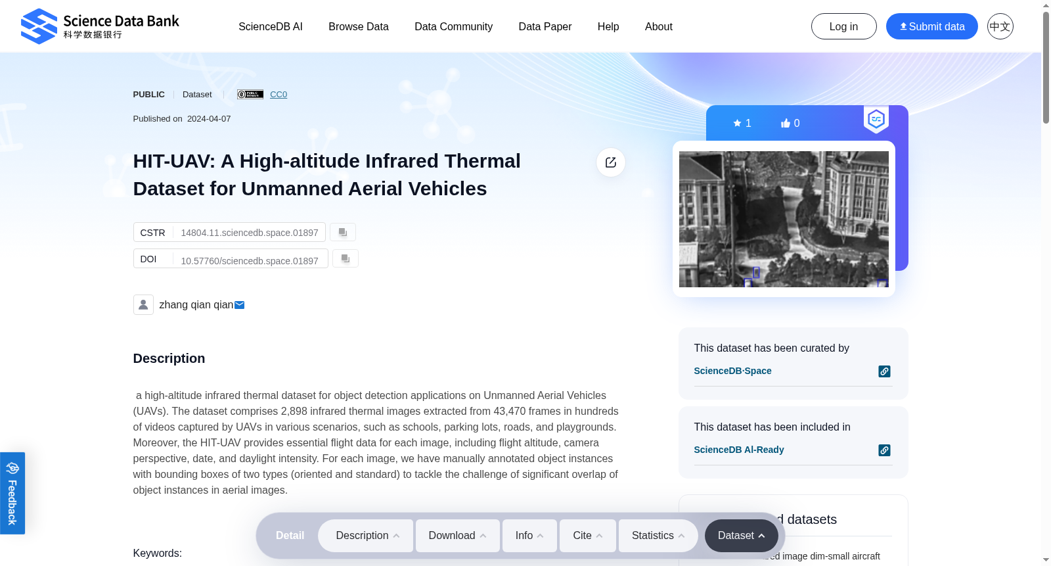Expand the Cite section menu

[x=588, y=536]
